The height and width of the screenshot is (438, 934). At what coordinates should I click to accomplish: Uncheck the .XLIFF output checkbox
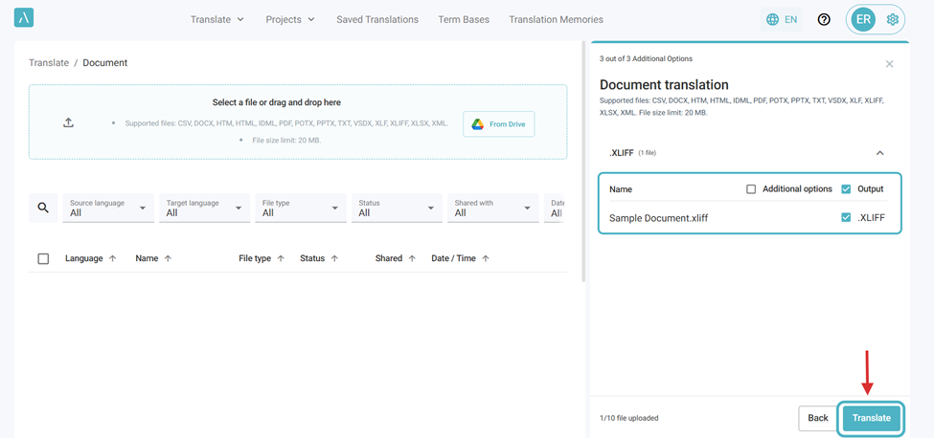(x=846, y=218)
